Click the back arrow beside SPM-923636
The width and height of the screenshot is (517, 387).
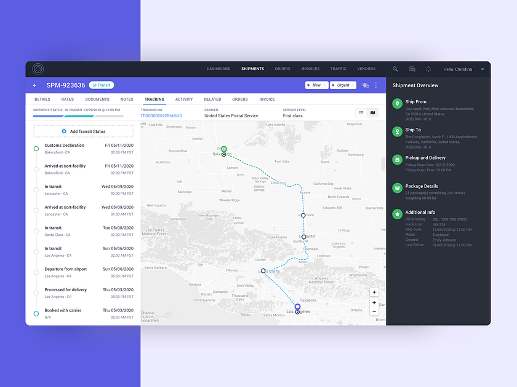coord(34,85)
